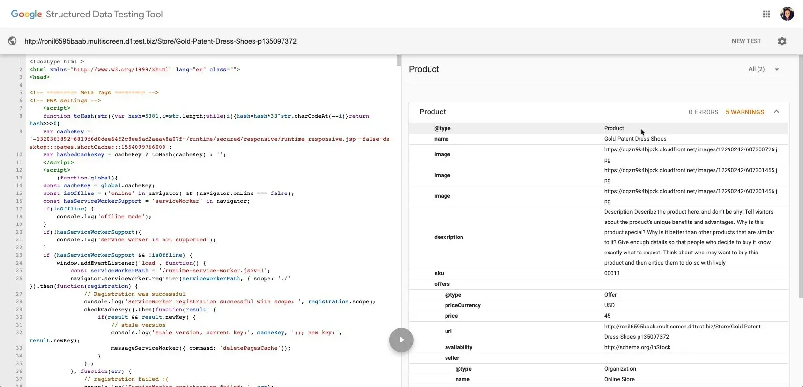Image resolution: width=803 pixels, height=387 pixels.
Task: Start a NEW TEST
Action: 746,41
